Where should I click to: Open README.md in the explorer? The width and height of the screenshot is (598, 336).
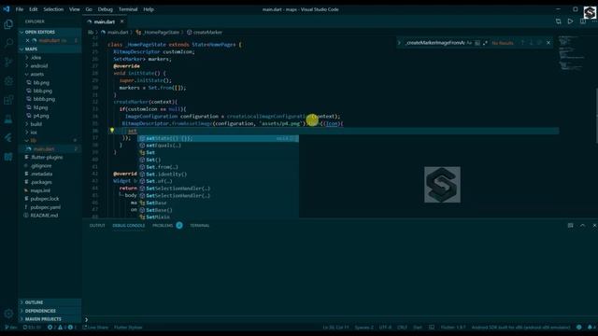44,216
